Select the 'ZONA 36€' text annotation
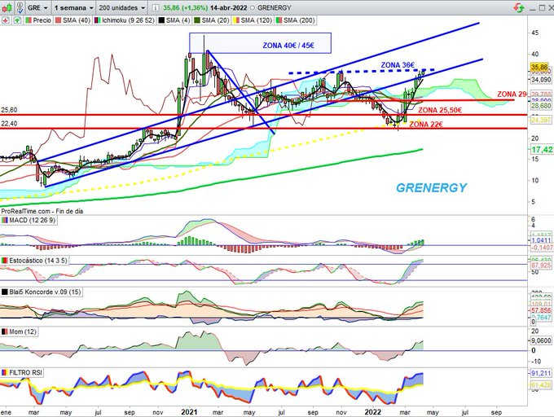The width and height of the screenshot is (554, 417). point(398,65)
